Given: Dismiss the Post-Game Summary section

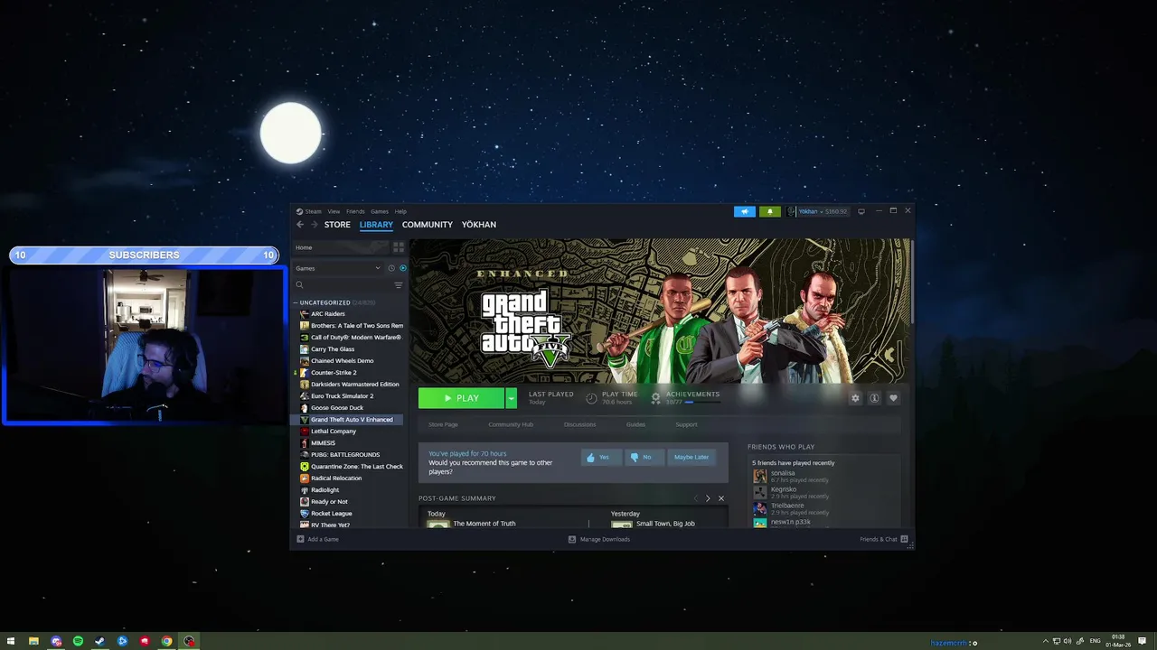Looking at the screenshot, I should tap(721, 498).
